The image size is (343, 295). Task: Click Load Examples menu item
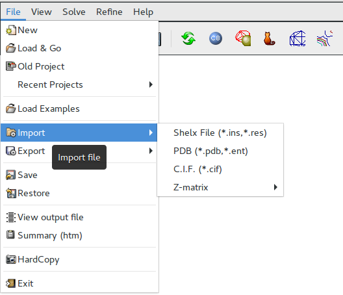79,109
